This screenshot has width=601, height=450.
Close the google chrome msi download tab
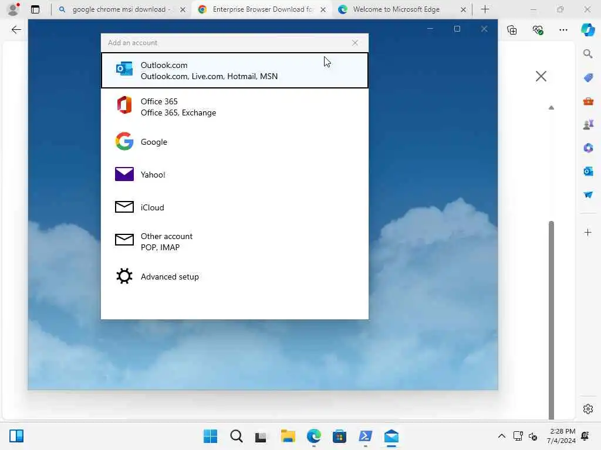point(183,9)
